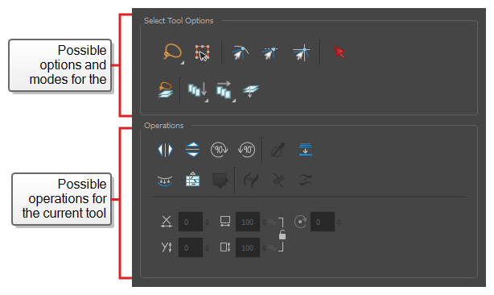Open Lasso icon dropdown corner arrow
Viewport: 494px width, 295px height.
point(183,63)
